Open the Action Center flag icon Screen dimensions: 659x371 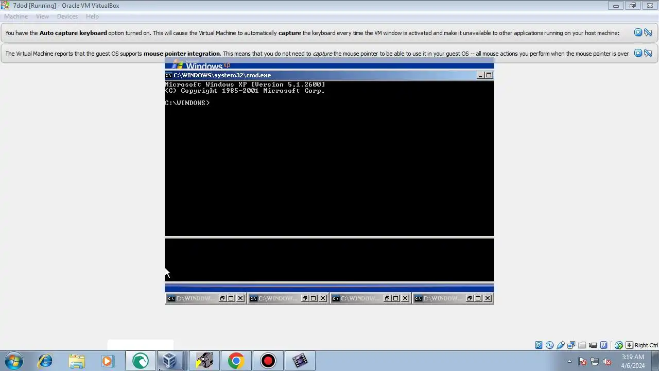pos(582,361)
